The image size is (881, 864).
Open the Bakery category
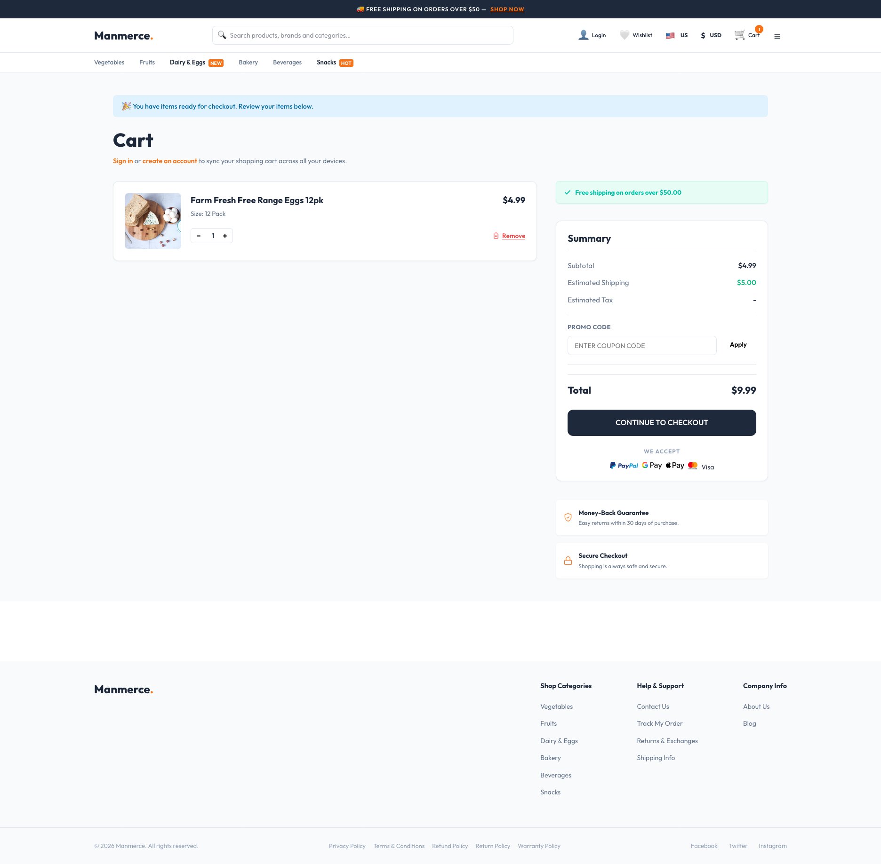[x=248, y=63]
